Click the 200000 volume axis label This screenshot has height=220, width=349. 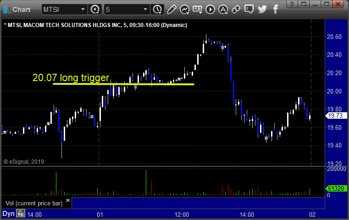(x=337, y=169)
